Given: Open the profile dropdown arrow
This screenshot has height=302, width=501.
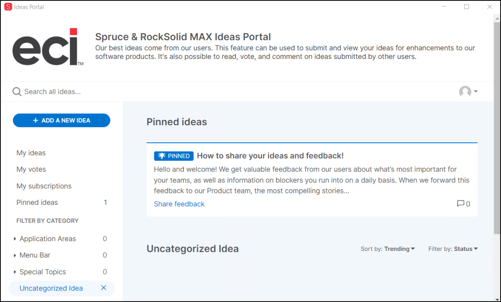Looking at the screenshot, I should pos(476,91).
